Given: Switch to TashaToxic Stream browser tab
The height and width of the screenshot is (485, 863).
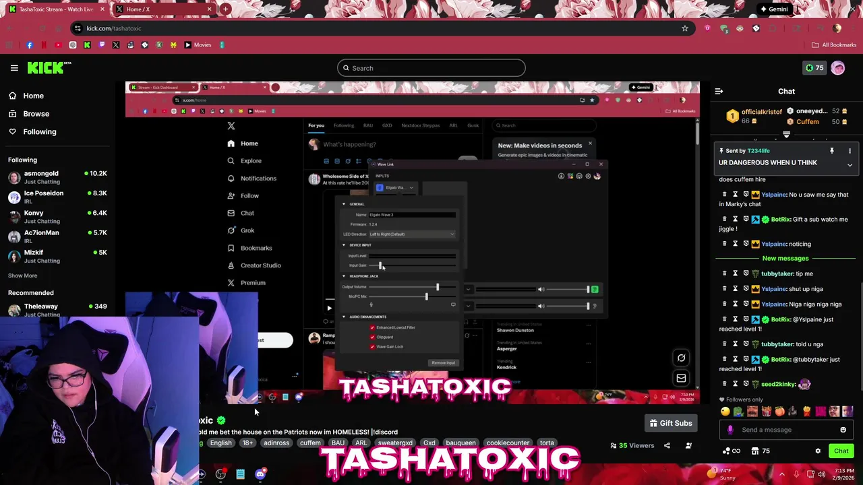Looking at the screenshot, I should coord(55,9).
